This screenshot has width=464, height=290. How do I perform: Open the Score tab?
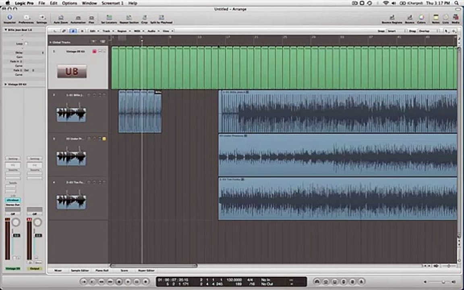click(124, 271)
